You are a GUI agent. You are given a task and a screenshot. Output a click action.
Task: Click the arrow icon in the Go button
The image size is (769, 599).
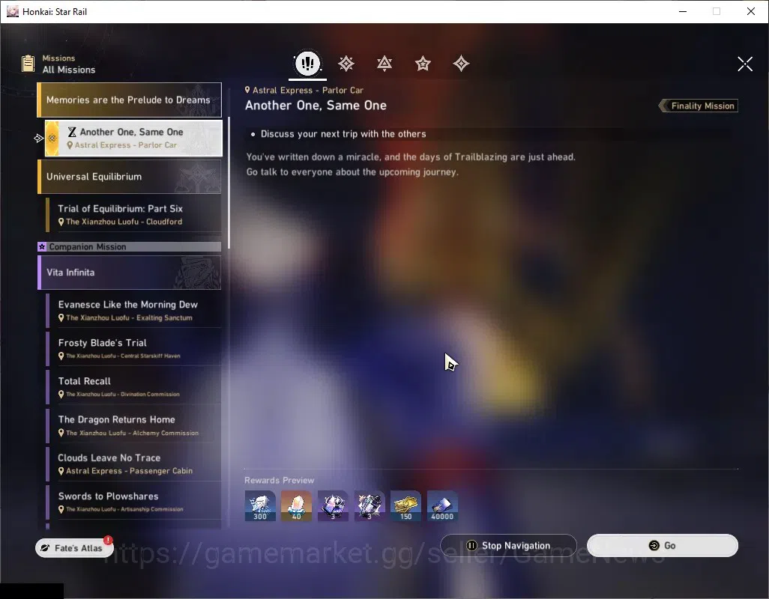[x=654, y=546]
